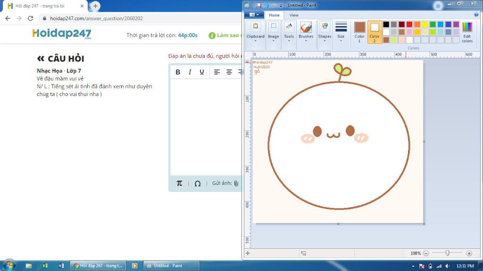Click the Chrome address bar URL
The height and width of the screenshot is (271, 483).
96,18
